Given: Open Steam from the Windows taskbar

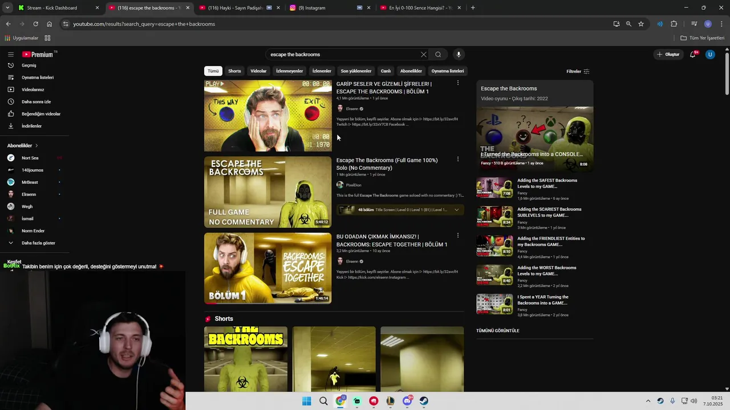Looking at the screenshot, I should (x=424, y=401).
